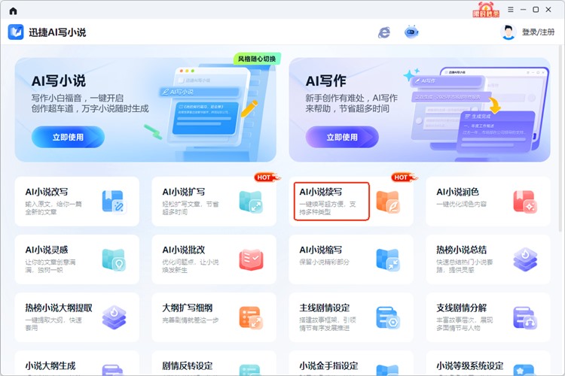This screenshot has width=565, height=376.
Task: Open 支线剧情分解 title
Action: click(x=461, y=308)
